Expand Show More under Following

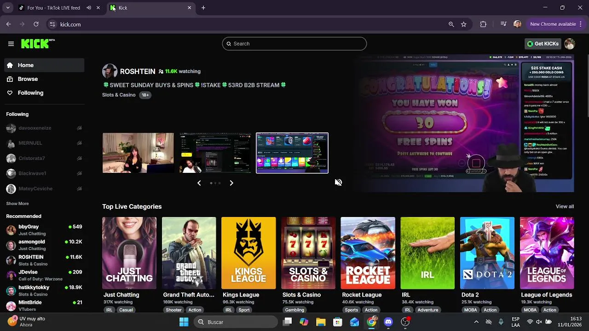point(17,204)
